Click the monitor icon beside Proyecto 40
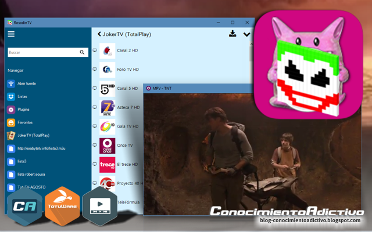This screenshot has height=232, width=372. (x=95, y=183)
